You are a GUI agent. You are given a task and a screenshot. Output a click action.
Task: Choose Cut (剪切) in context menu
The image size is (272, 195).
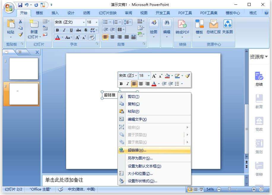point(154,97)
